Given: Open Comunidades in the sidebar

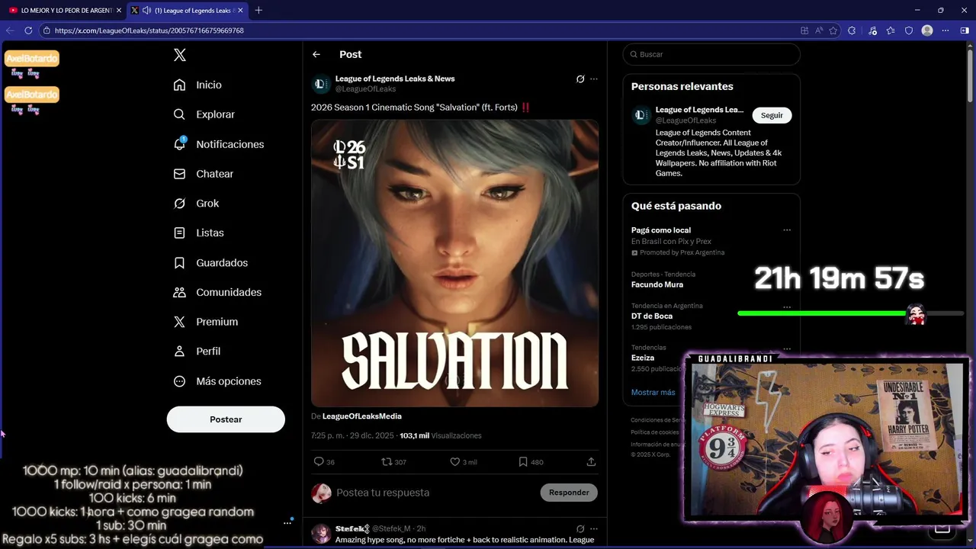Looking at the screenshot, I should [x=217, y=292].
